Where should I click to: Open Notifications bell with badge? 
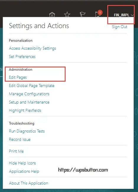[99, 14]
